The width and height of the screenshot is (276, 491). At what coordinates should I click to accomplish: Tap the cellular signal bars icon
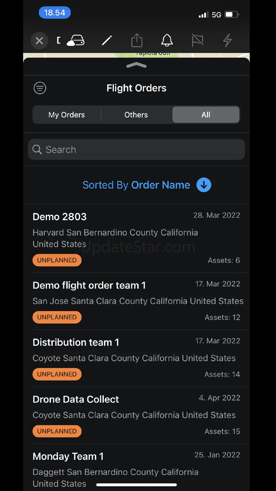click(x=203, y=15)
